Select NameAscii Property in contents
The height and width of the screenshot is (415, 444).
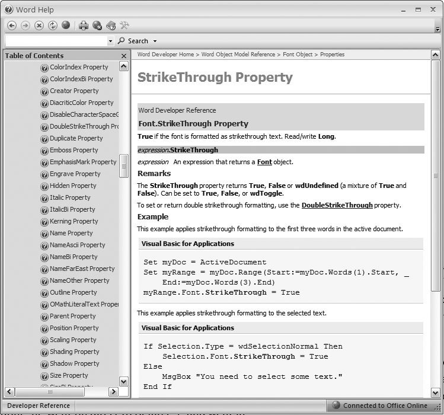[78, 245]
